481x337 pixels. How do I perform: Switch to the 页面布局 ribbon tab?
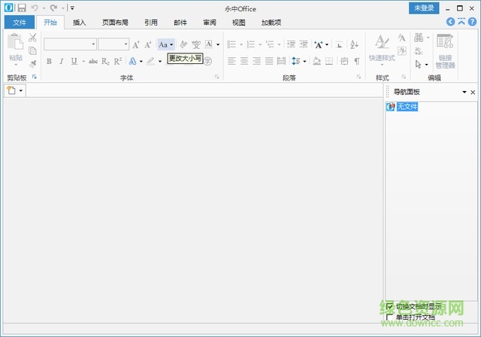pyautogui.click(x=115, y=23)
